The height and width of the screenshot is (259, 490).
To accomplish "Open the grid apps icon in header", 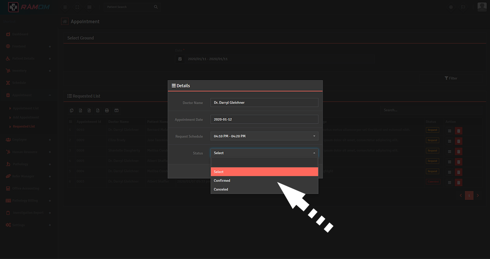I will [89, 7].
